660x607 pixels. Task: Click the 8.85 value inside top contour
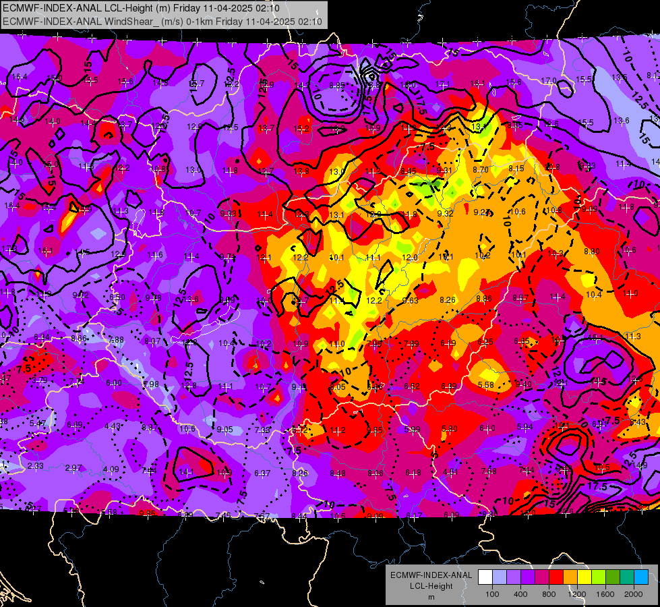click(x=337, y=86)
